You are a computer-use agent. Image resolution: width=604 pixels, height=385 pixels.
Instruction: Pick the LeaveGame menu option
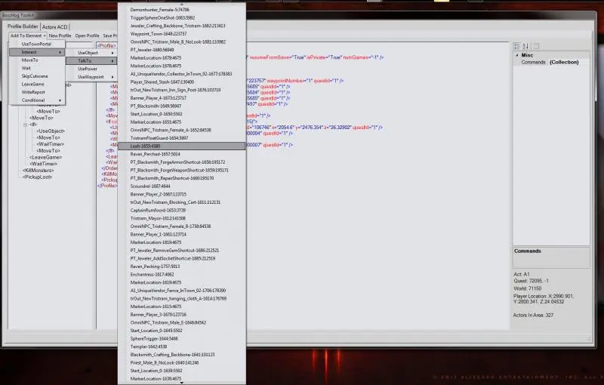[x=33, y=84]
